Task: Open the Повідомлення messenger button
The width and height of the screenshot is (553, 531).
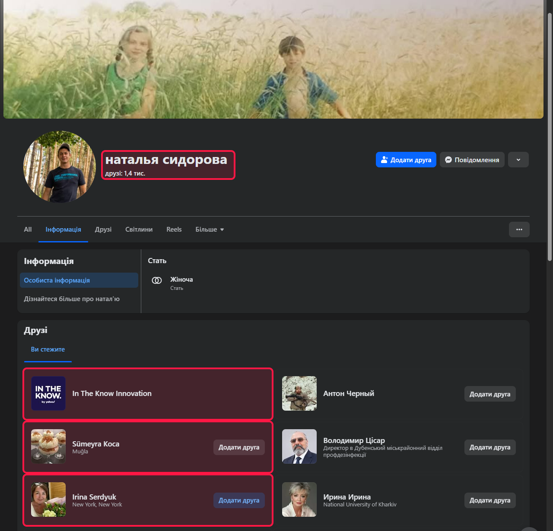Action: click(x=472, y=160)
